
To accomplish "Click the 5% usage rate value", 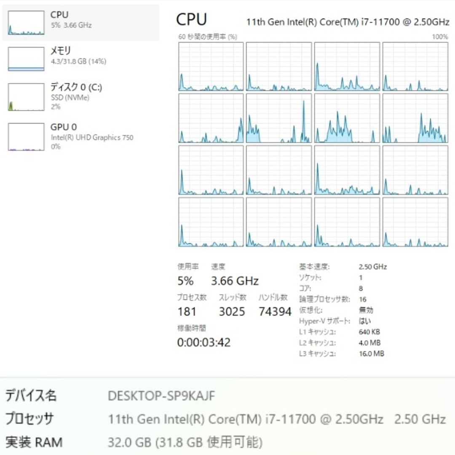I will point(185,281).
